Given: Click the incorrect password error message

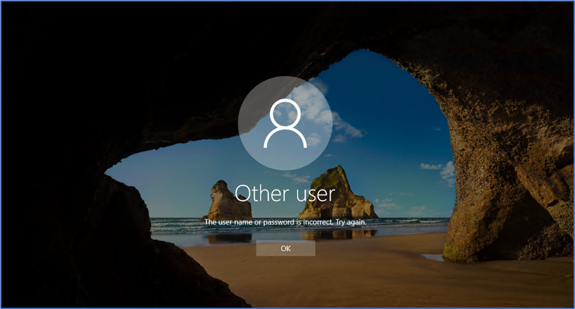Looking at the screenshot, I should tap(285, 222).
